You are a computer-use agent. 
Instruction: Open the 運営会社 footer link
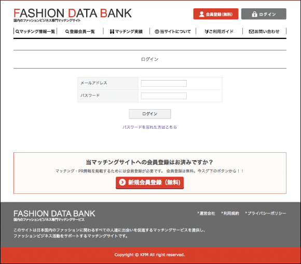[x=207, y=213]
